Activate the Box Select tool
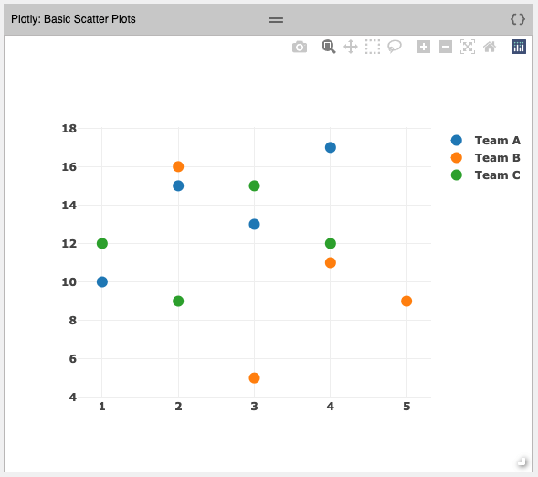The width and height of the screenshot is (538, 477). [x=373, y=47]
